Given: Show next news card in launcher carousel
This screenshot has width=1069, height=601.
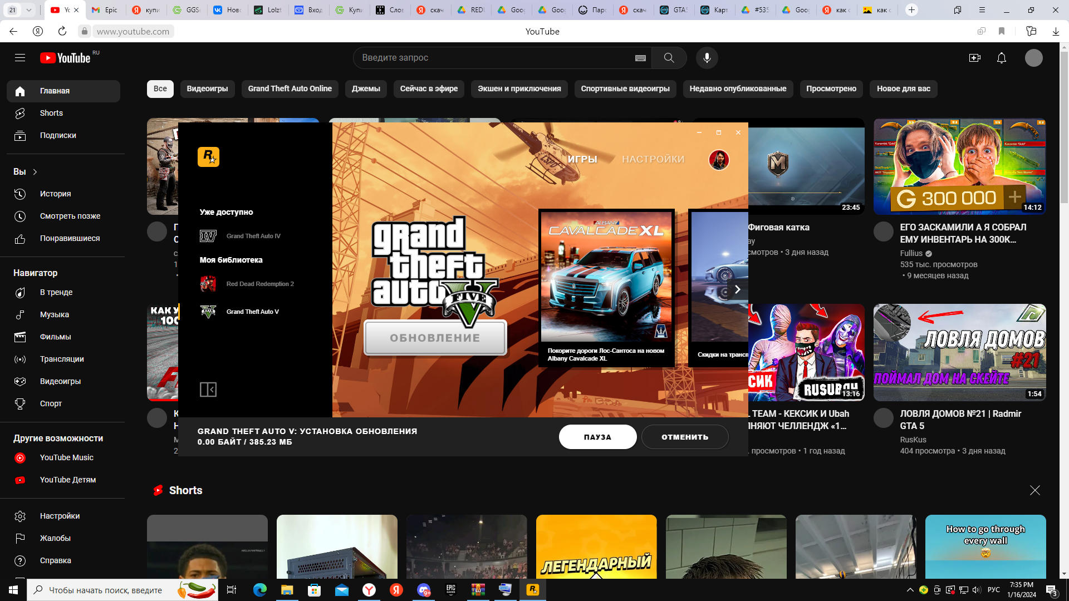Looking at the screenshot, I should point(737,289).
